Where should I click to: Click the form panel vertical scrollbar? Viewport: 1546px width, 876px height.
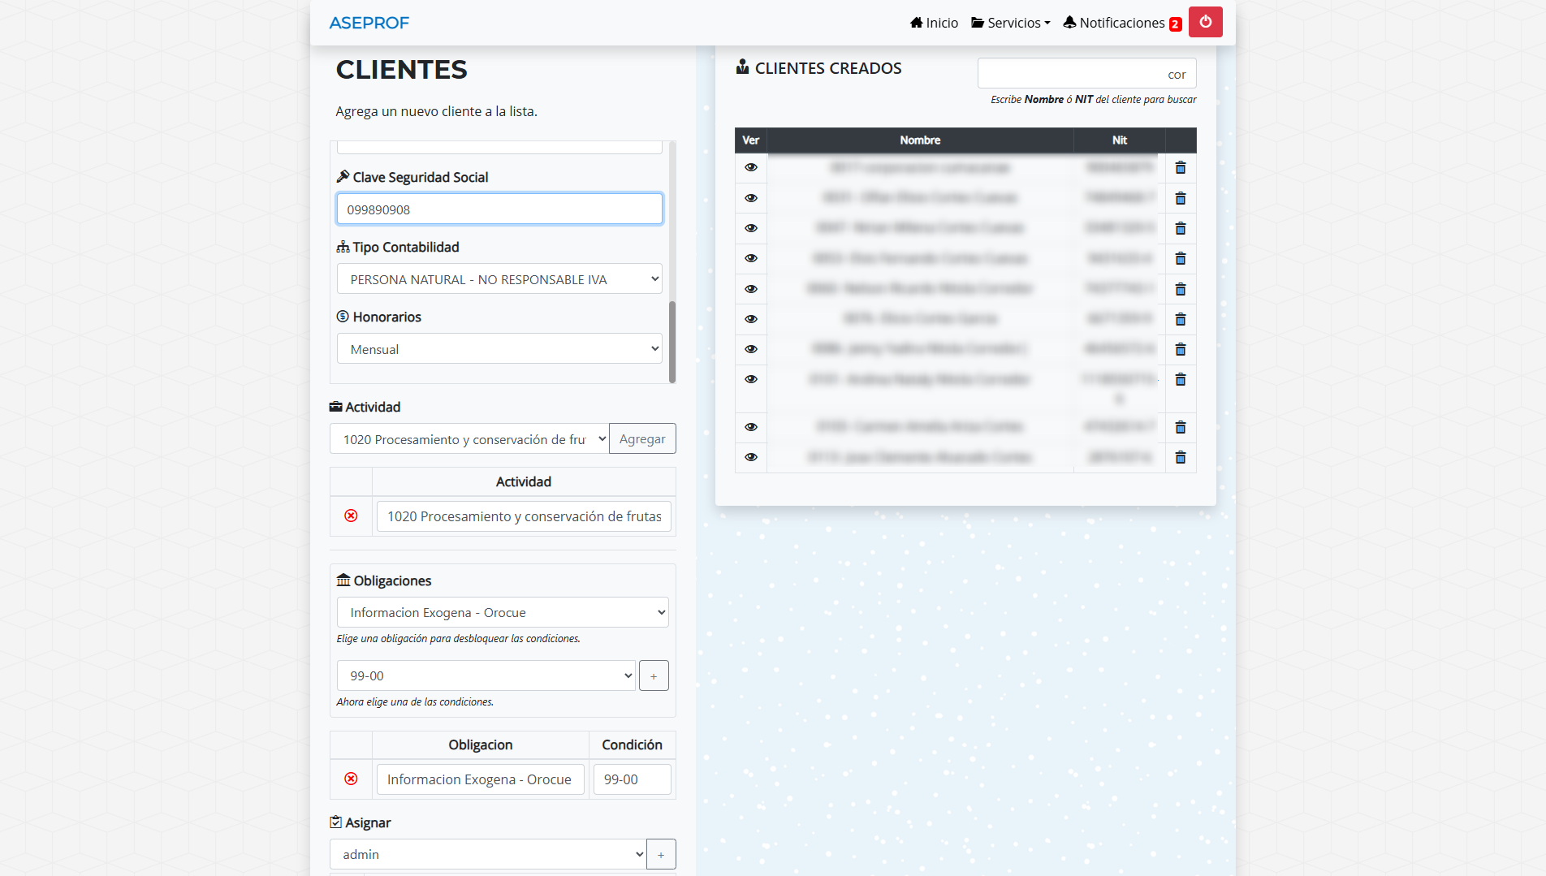pyautogui.click(x=672, y=341)
